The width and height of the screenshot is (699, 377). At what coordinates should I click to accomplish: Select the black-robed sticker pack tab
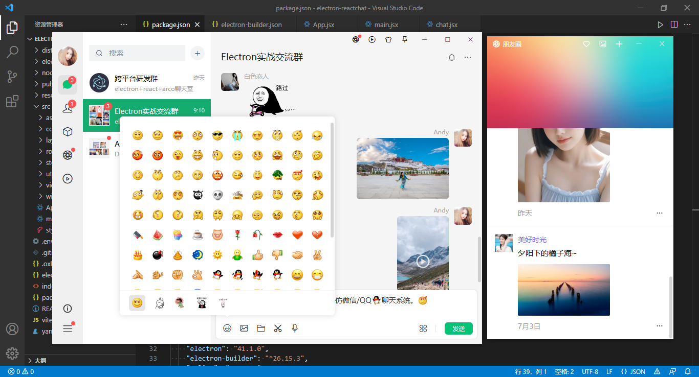point(201,303)
